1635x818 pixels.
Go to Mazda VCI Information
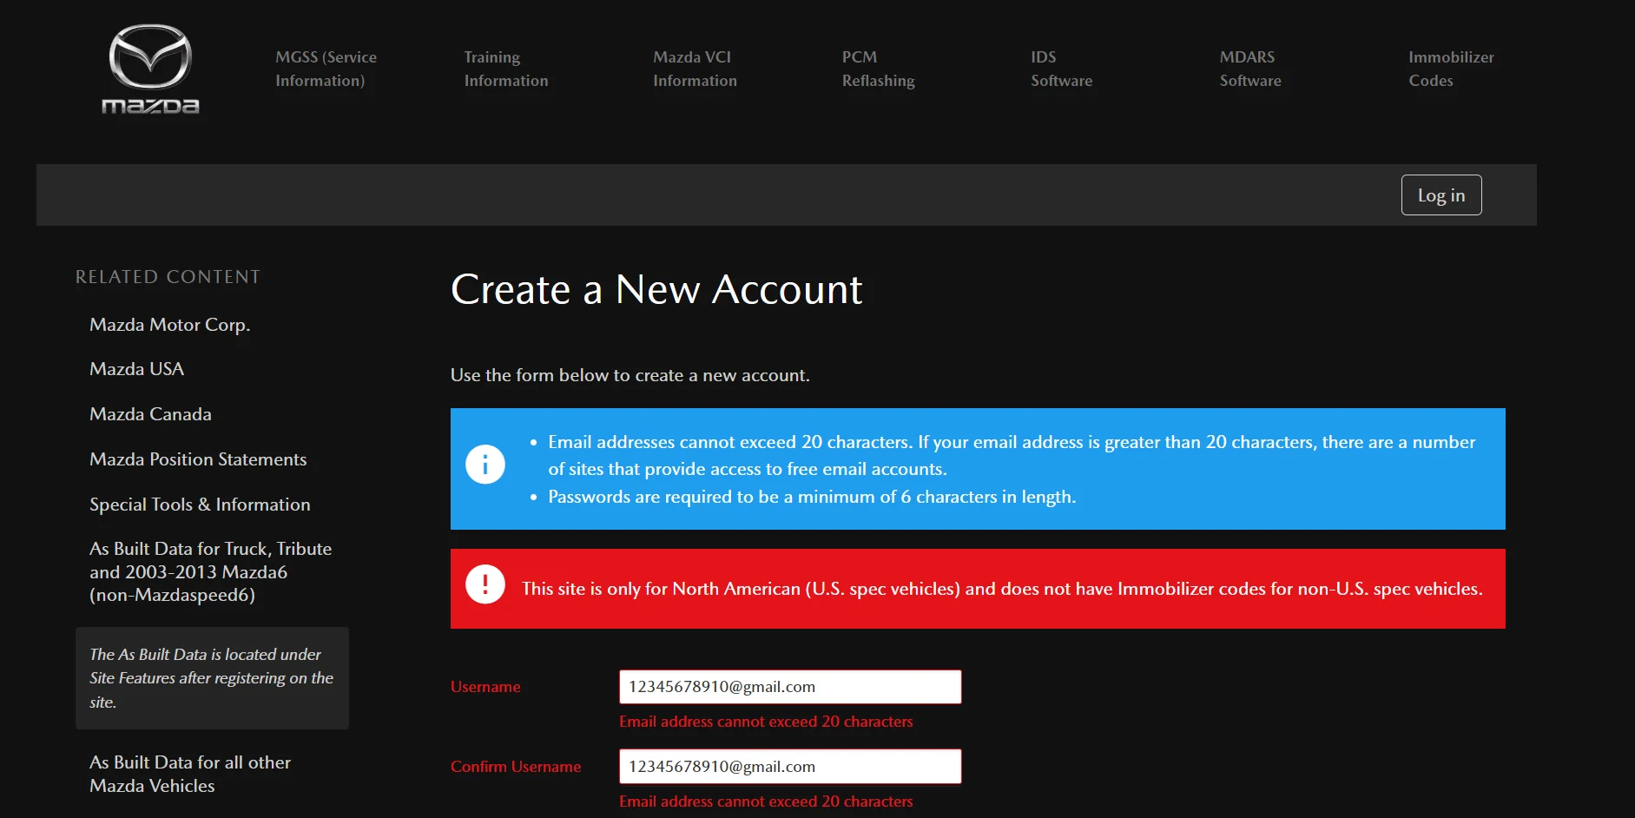[695, 69]
